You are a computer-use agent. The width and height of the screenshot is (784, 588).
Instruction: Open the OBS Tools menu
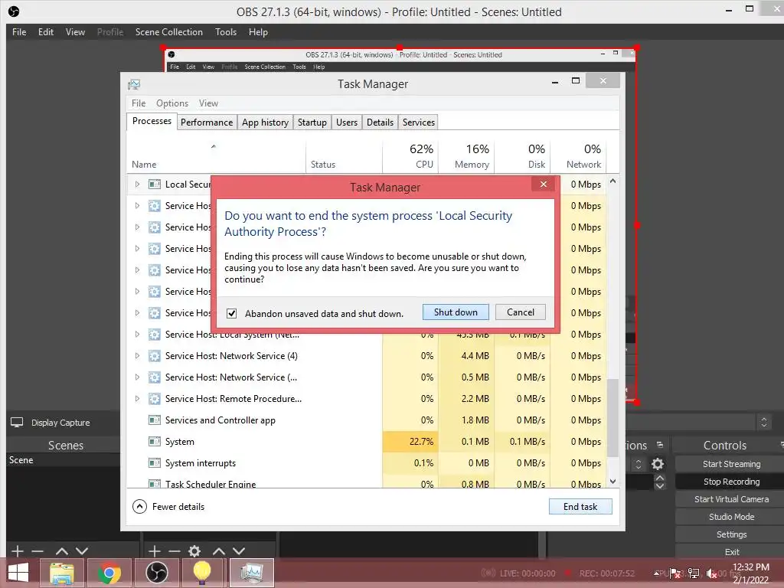click(x=226, y=32)
